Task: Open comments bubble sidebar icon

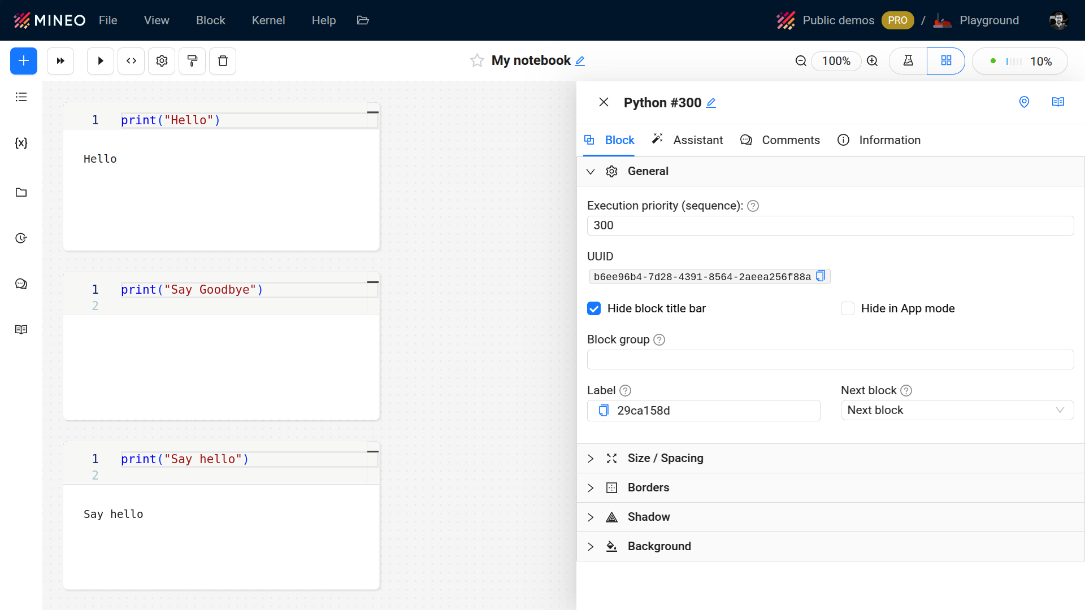Action: pyautogui.click(x=21, y=284)
